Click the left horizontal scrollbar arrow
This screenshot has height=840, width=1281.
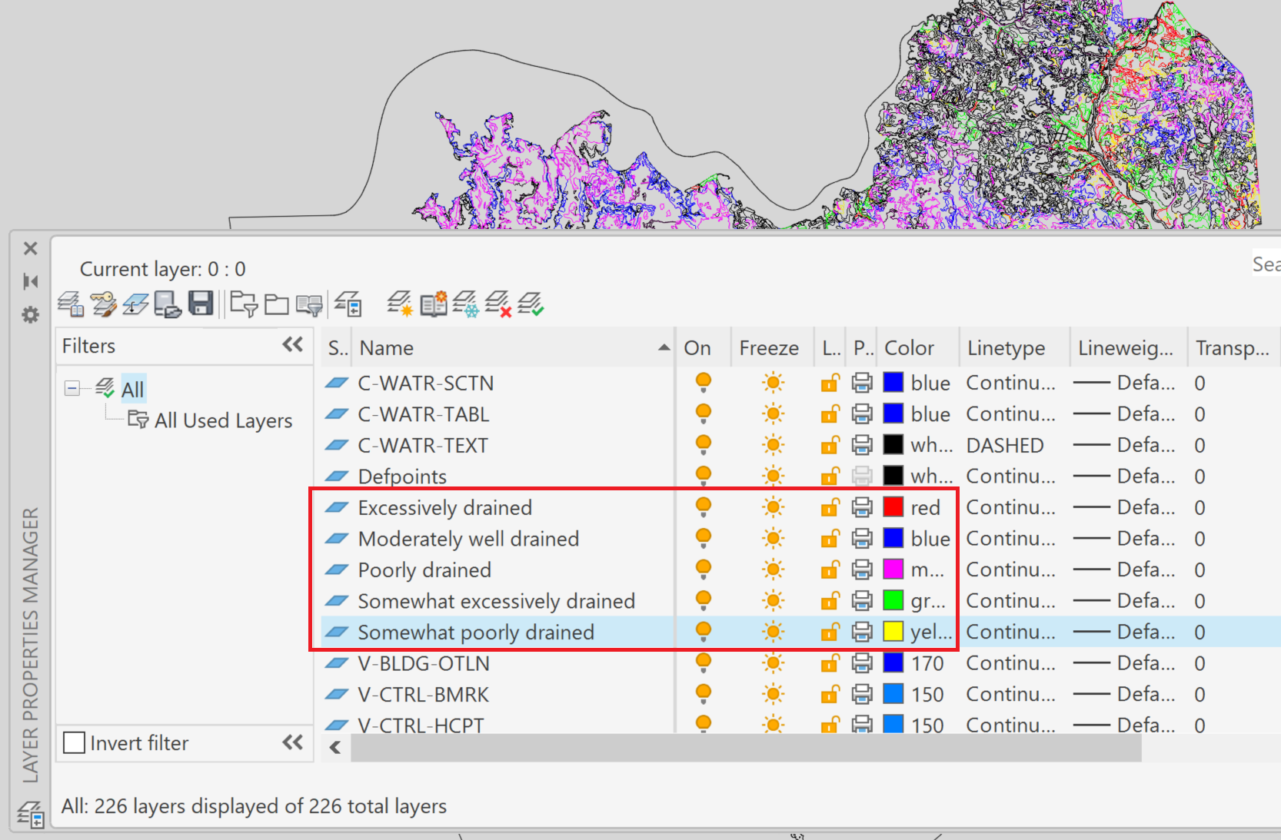click(x=334, y=746)
